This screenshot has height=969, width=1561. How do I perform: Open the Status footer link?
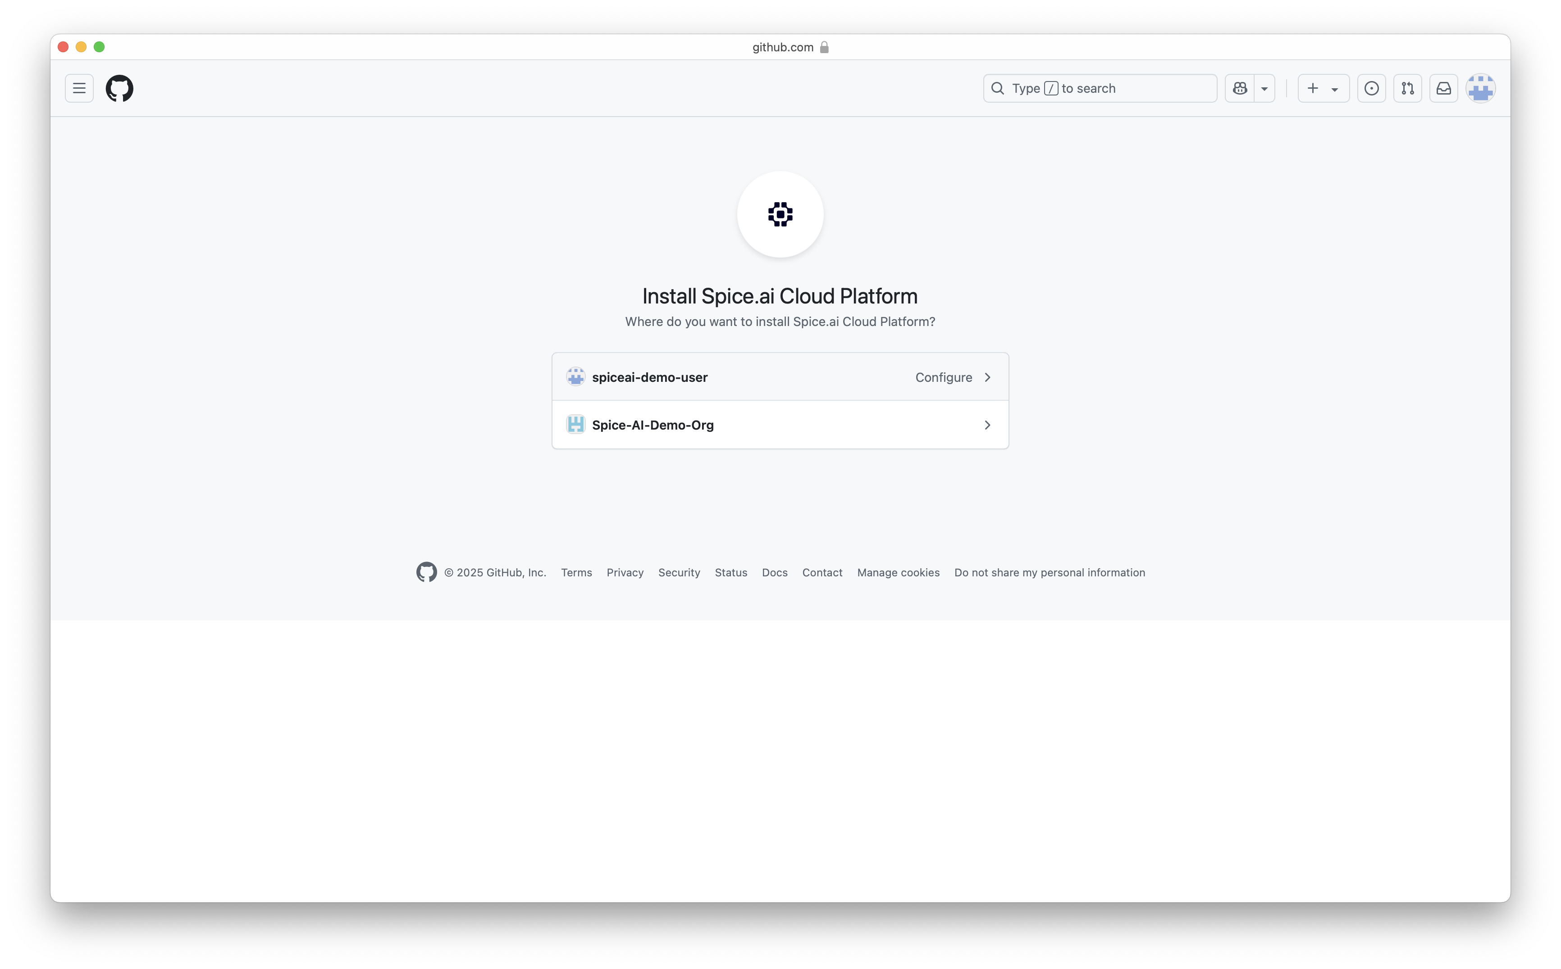[x=730, y=572]
